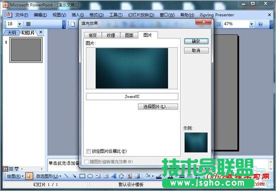The image size is (276, 191).
Task: Select slide 1 thumbnail in panel
Action: tap(26, 50)
